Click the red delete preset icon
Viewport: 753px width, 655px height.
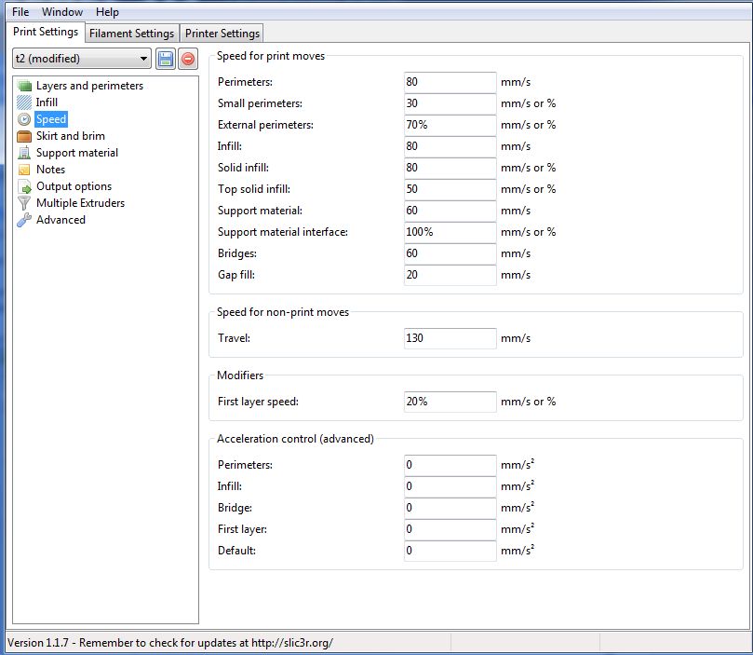pyautogui.click(x=188, y=59)
